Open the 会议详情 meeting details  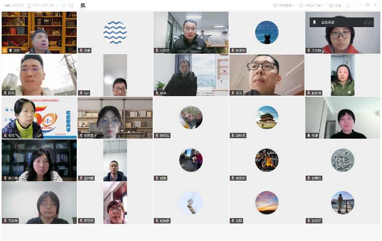14,5
